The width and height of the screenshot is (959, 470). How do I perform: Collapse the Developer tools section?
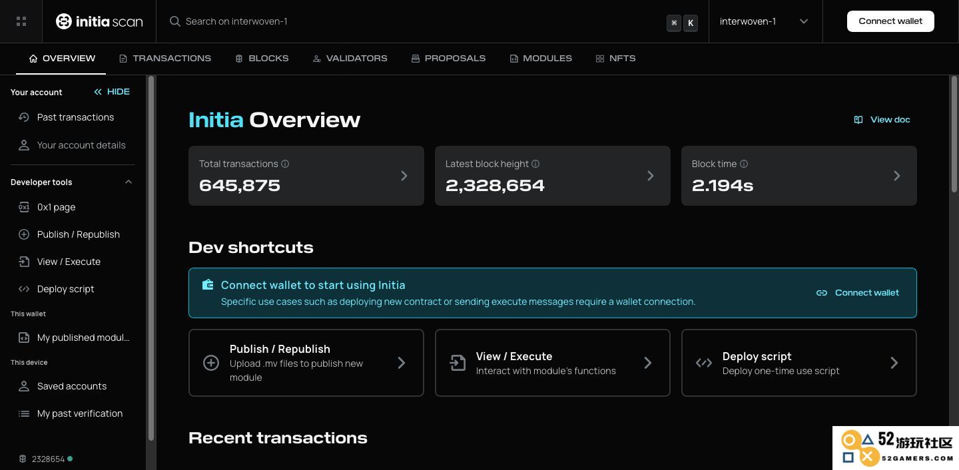[129, 182]
